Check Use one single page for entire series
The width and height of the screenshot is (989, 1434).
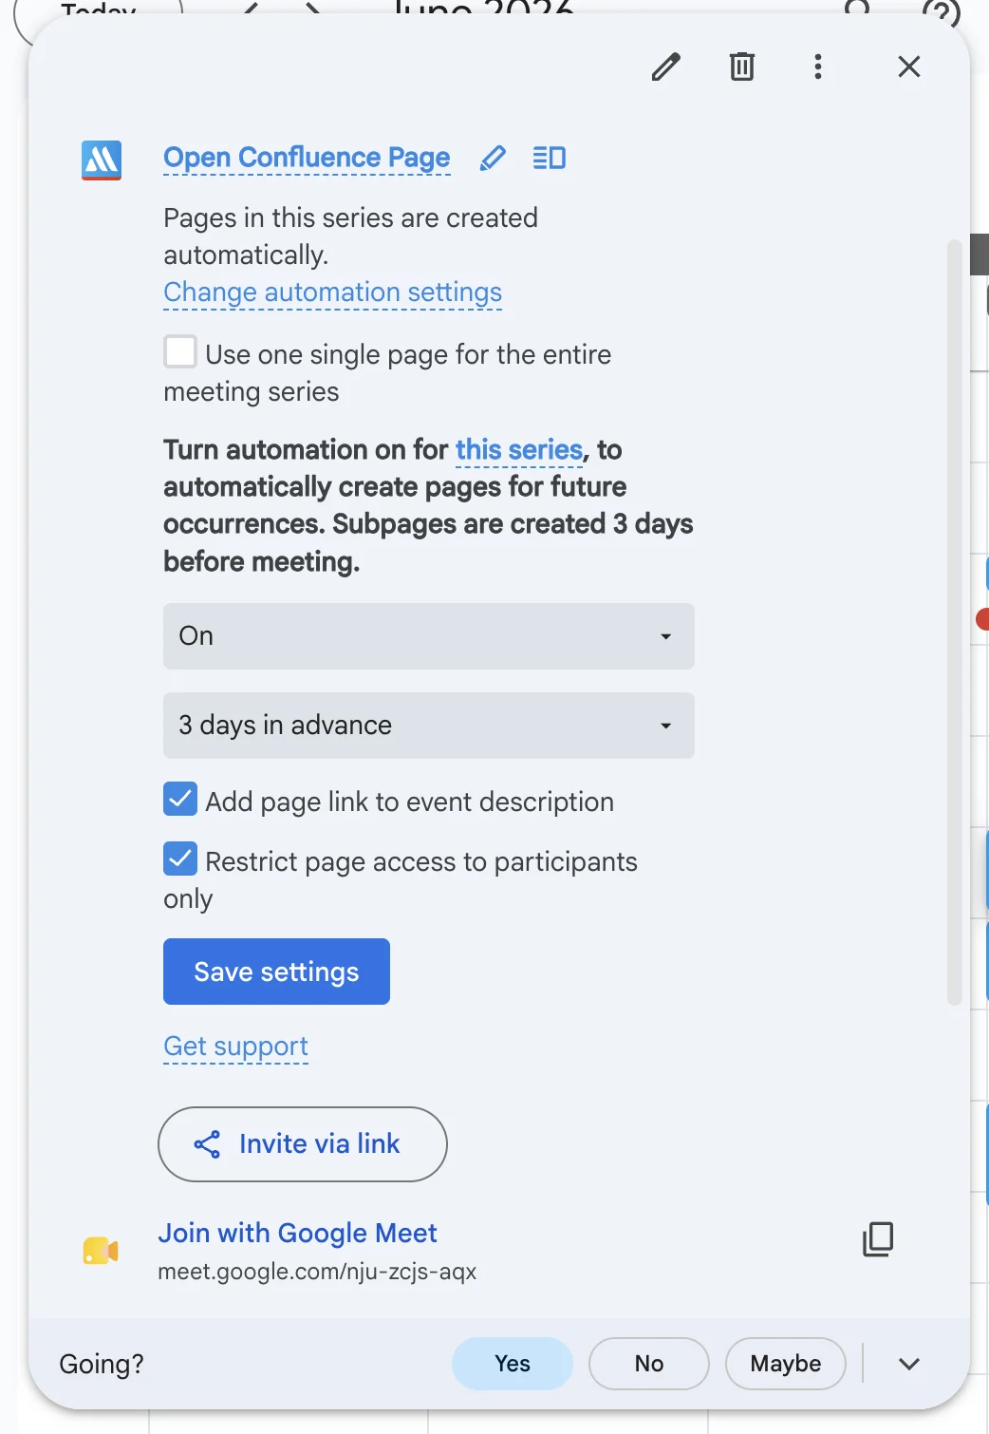[180, 352]
